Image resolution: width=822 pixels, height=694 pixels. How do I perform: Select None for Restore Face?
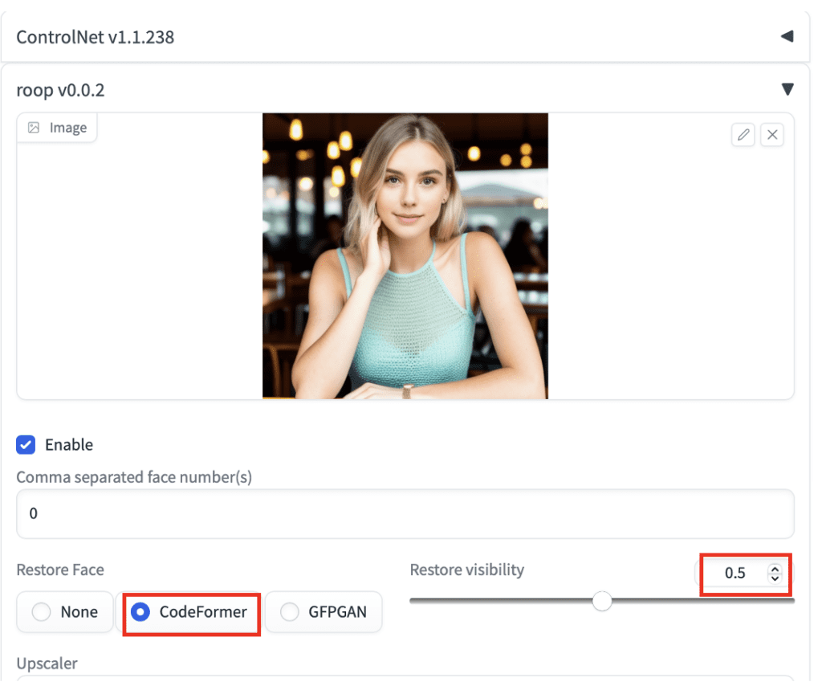(x=65, y=611)
